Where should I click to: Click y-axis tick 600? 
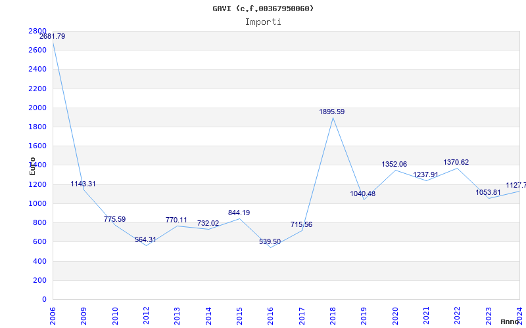coord(40,241)
